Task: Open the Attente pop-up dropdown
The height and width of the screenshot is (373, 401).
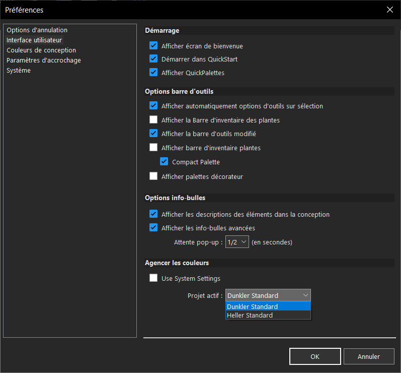Action: (237, 242)
